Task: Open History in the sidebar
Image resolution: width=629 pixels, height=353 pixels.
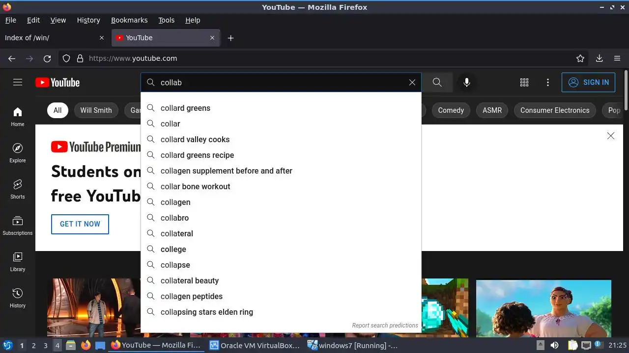Action: coord(18,299)
